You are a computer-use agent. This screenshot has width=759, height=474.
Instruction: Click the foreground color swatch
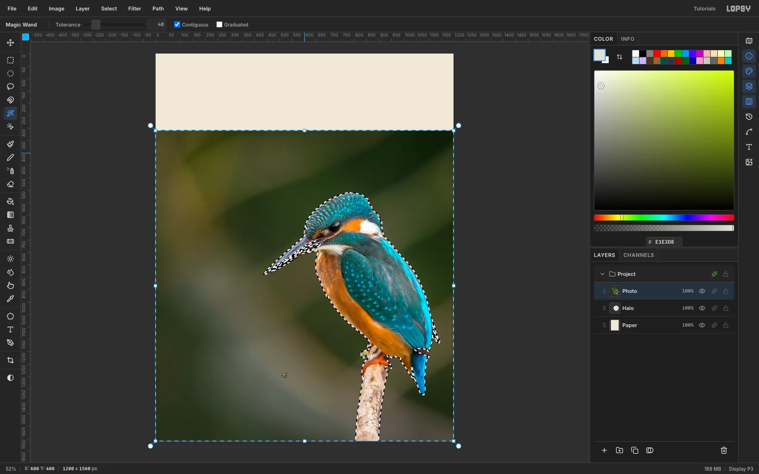tap(600, 55)
